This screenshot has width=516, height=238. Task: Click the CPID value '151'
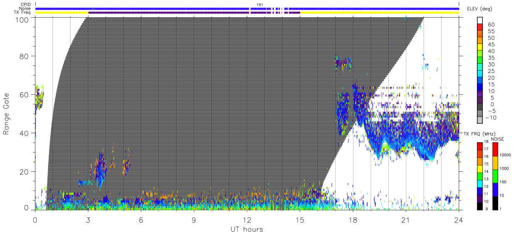[x=260, y=5]
